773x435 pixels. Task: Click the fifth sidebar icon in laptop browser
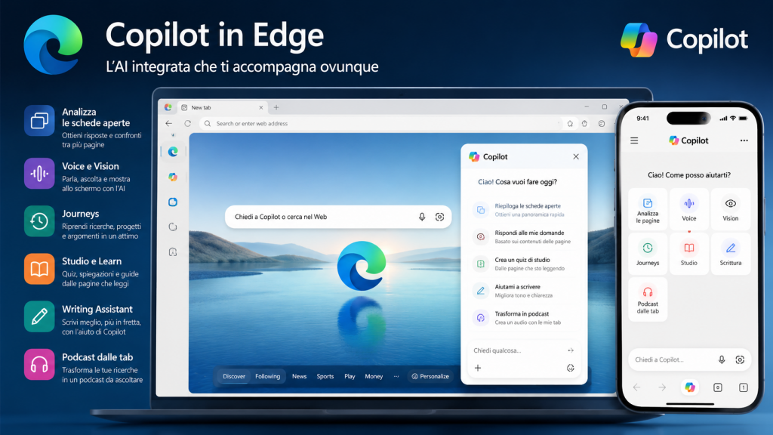pos(173,252)
